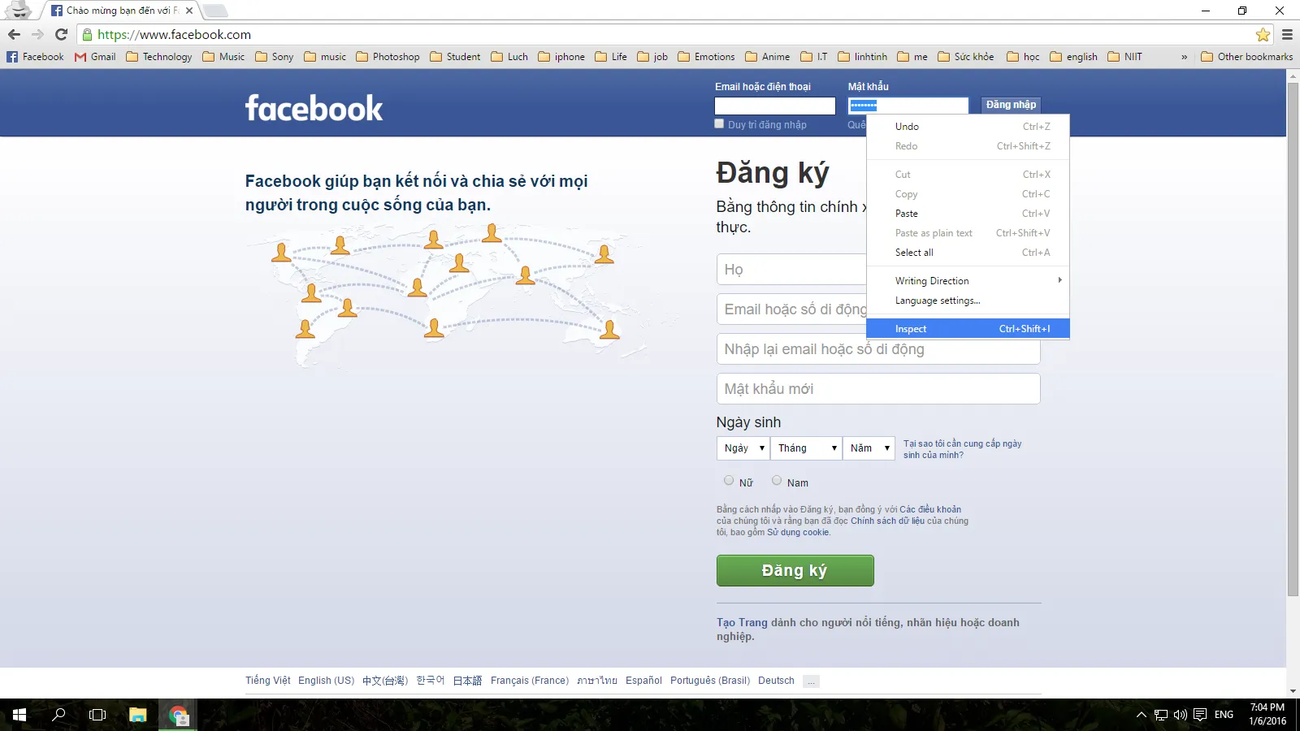
Task: Open Task View on taskbar
Action: 97,715
